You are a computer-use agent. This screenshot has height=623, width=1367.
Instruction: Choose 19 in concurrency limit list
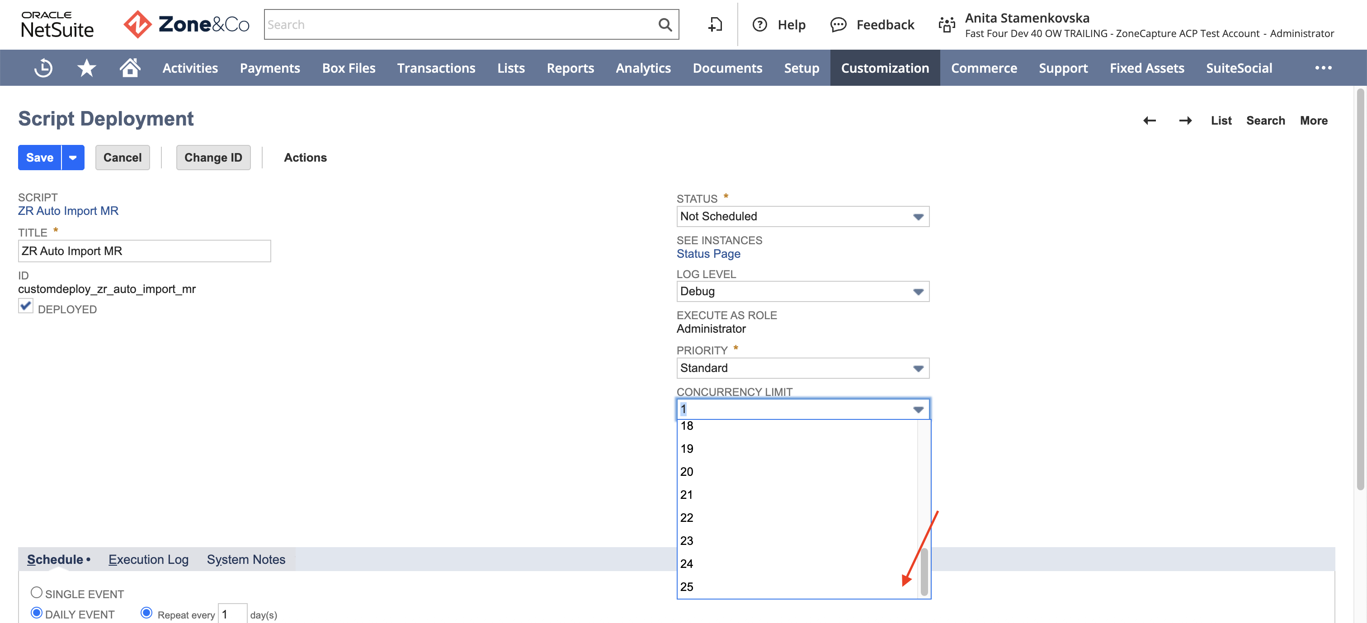(797, 449)
